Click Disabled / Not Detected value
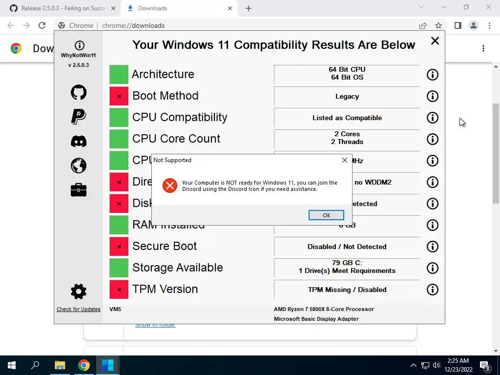500x375 pixels. pos(347,247)
